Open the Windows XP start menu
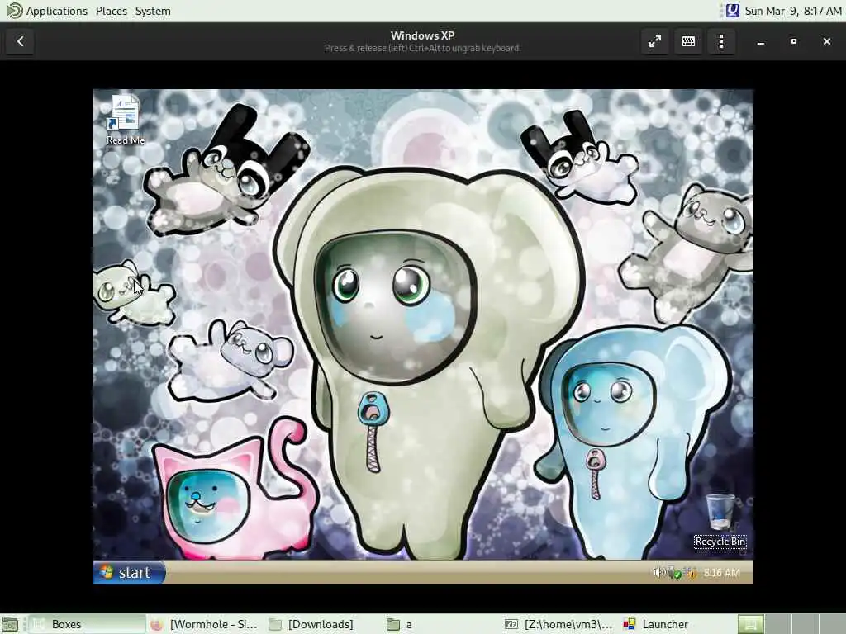Image resolution: width=846 pixels, height=634 pixels. click(x=129, y=573)
